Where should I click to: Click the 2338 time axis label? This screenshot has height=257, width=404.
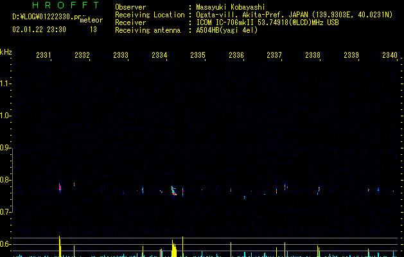(313, 55)
